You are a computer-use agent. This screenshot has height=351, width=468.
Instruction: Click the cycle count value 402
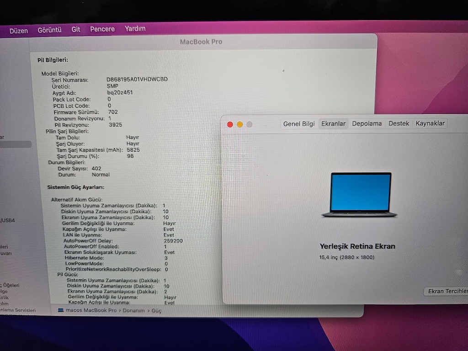(x=96, y=168)
